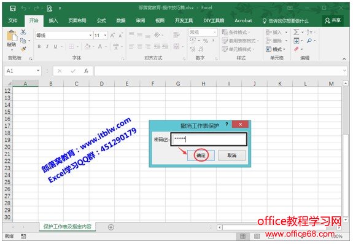Click the Cut scissors icon
Screen dimensions: 353x244
click(x=23, y=32)
